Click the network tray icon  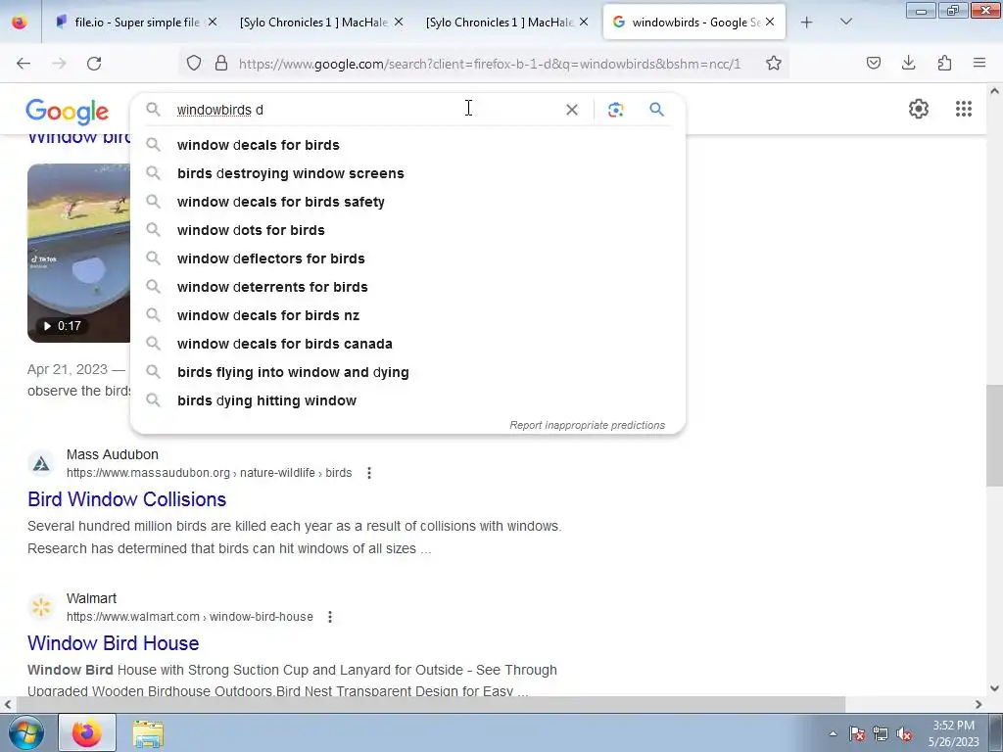click(881, 733)
